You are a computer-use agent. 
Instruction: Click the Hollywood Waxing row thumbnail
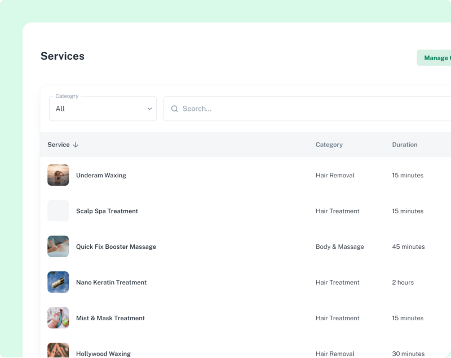(58, 351)
